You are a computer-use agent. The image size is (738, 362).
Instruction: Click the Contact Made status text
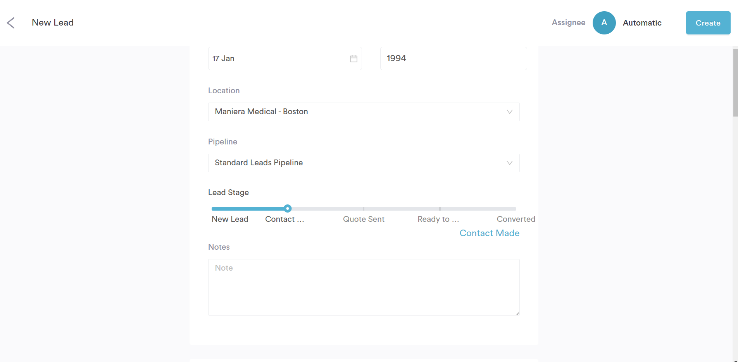(489, 233)
